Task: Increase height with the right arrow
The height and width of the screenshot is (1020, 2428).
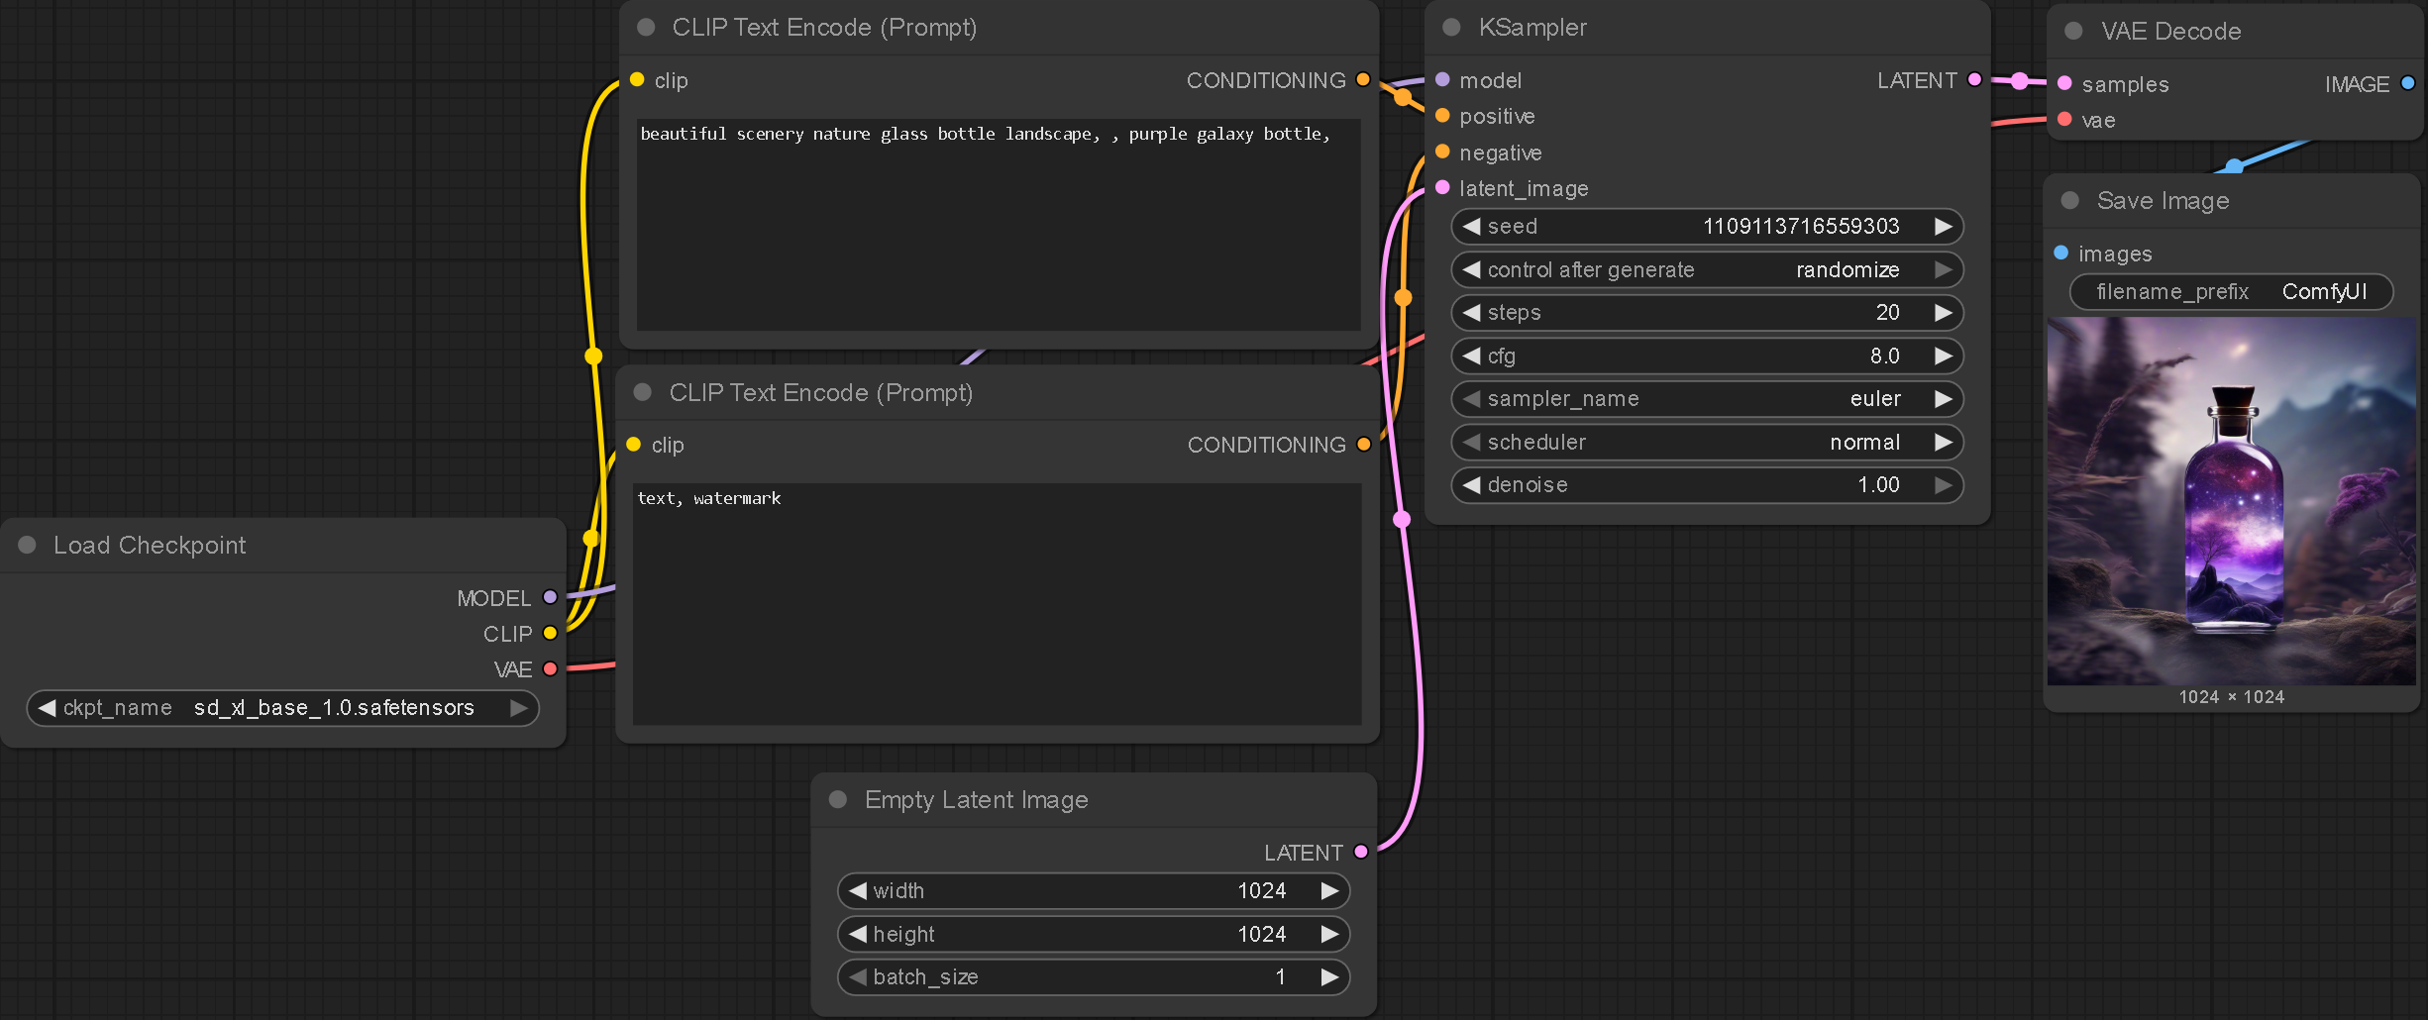Action: (x=1329, y=934)
